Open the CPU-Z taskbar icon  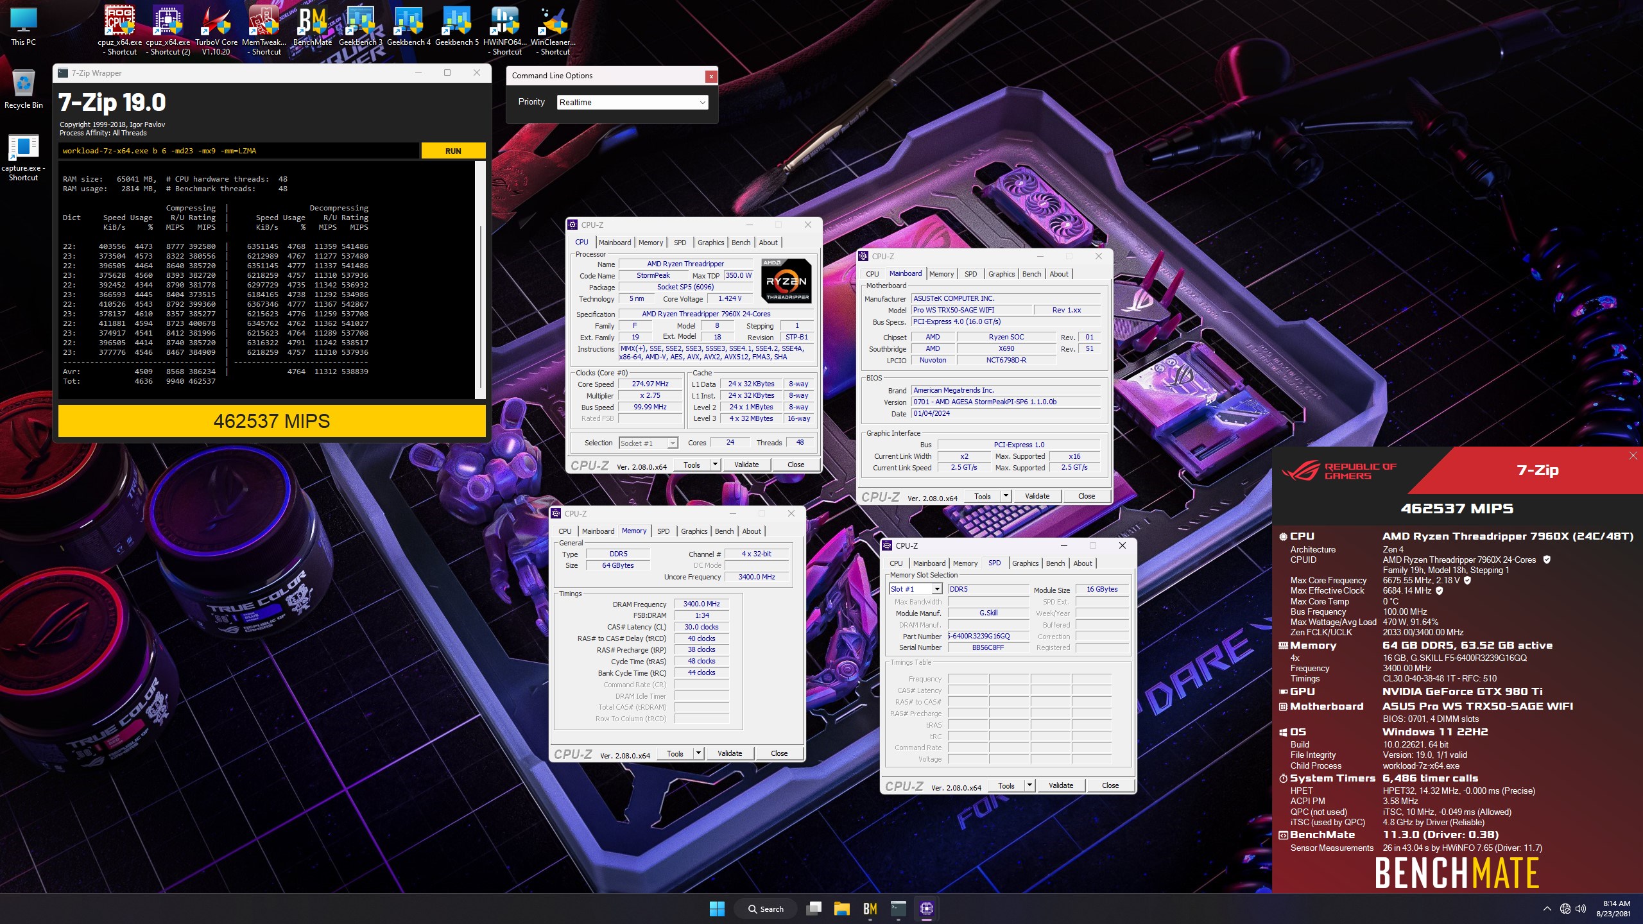(x=926, y=909)
